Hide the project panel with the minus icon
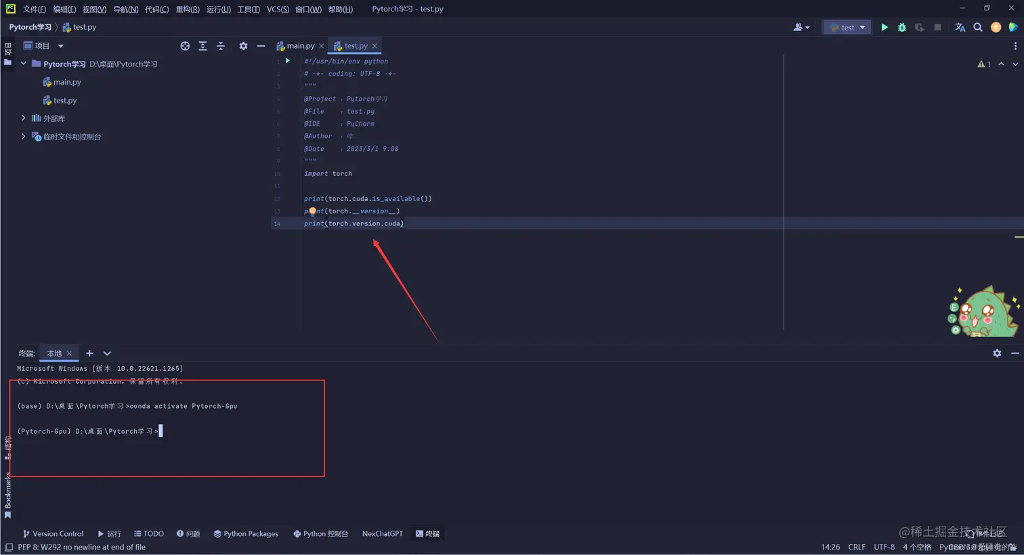 [261, 46]
